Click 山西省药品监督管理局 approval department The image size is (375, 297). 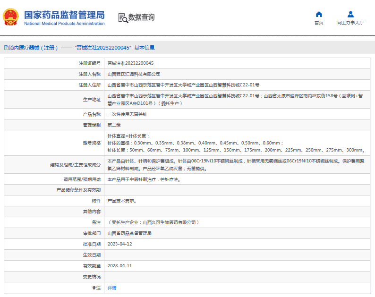point(129,233)
